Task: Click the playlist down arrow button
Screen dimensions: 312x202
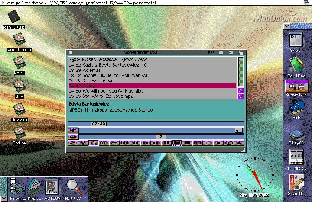Action: [241, 96]
